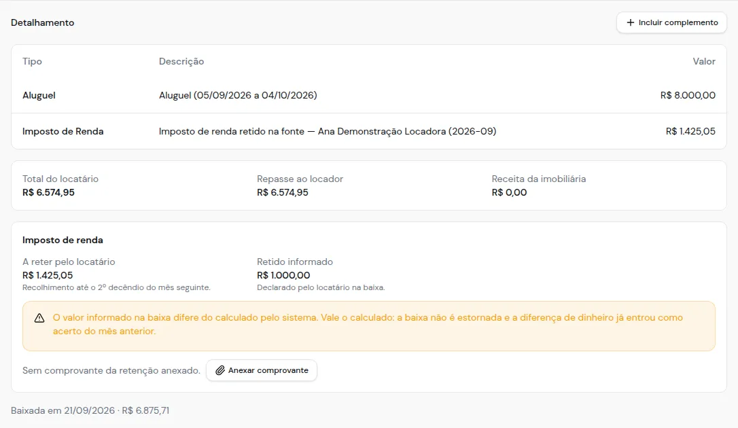This screenshot has height=428, width=738.
Task: Click the A reter pelo locatário label
Action: click(69, 262)
